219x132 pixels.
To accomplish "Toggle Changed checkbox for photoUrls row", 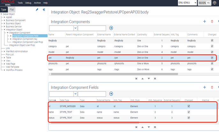I will pos(212,63).
